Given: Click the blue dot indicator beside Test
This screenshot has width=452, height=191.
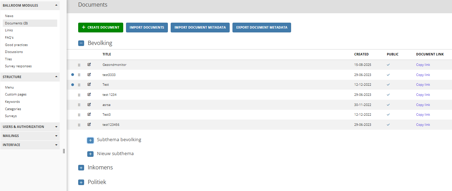Looking at the screenshot, I should 73,85.
